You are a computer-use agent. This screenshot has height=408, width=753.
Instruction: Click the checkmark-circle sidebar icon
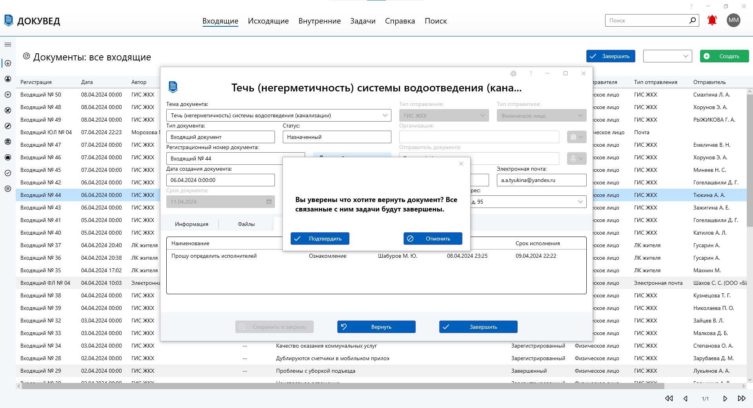tap(8, 173)
